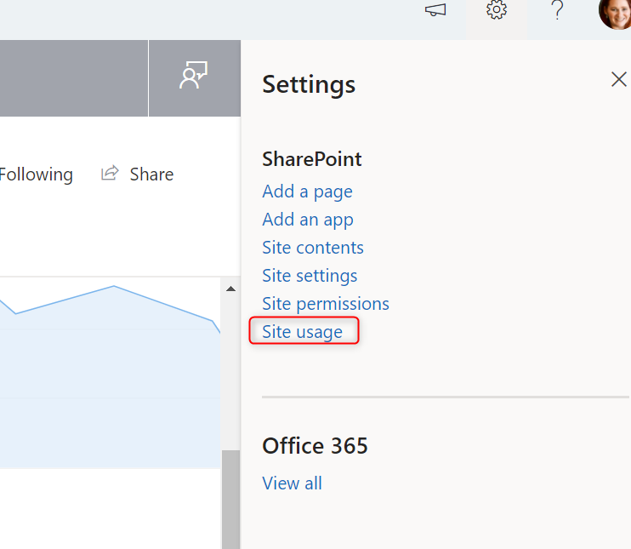
Task: Open Site permissions
Action: pyautogui.click(x=326, y=304)
